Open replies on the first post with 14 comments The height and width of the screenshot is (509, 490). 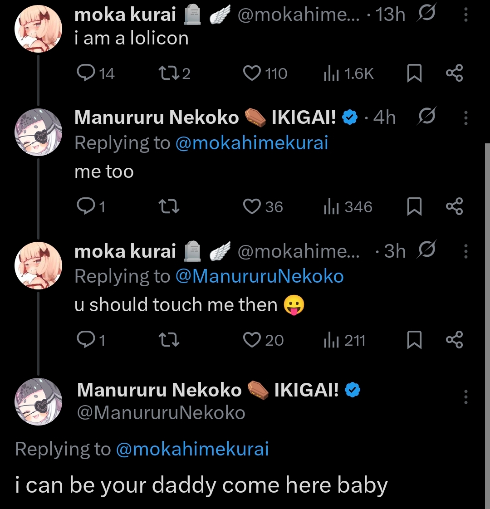[85, 73]
